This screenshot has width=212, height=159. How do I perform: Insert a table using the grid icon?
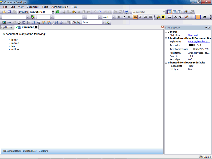coord(24,22)
